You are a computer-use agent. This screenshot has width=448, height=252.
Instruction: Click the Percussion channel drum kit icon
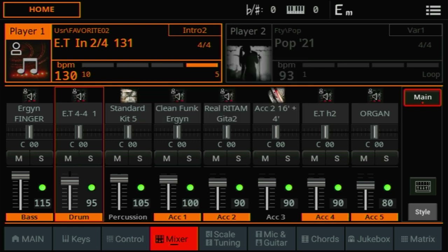[128, 96]
